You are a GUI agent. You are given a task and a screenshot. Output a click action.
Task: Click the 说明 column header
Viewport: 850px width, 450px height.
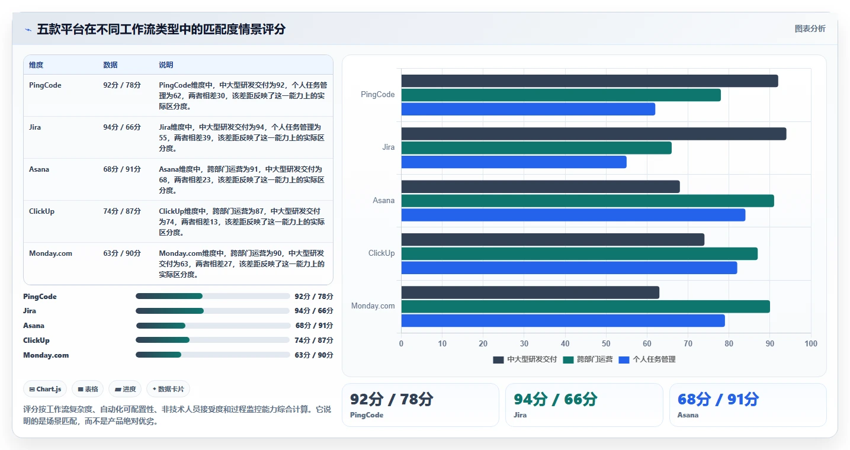(x=166, y=65)
